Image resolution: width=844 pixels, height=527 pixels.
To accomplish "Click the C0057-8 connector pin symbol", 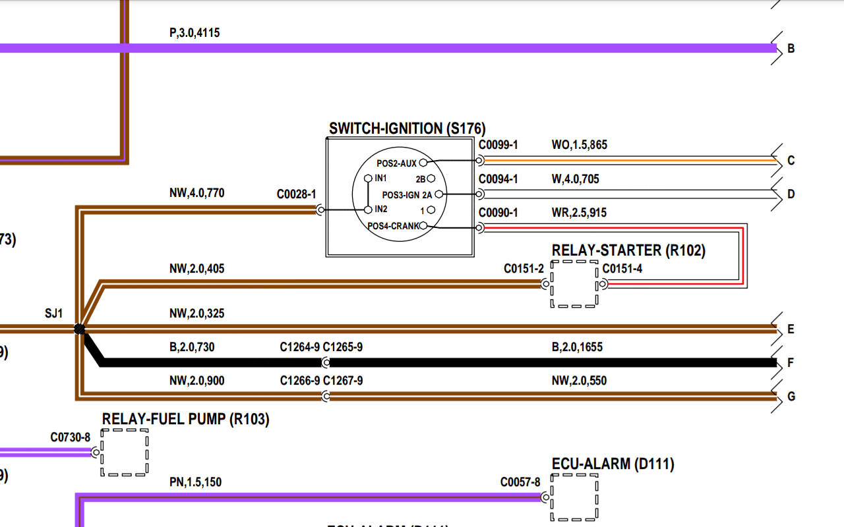I will click(x=545, y=498).
